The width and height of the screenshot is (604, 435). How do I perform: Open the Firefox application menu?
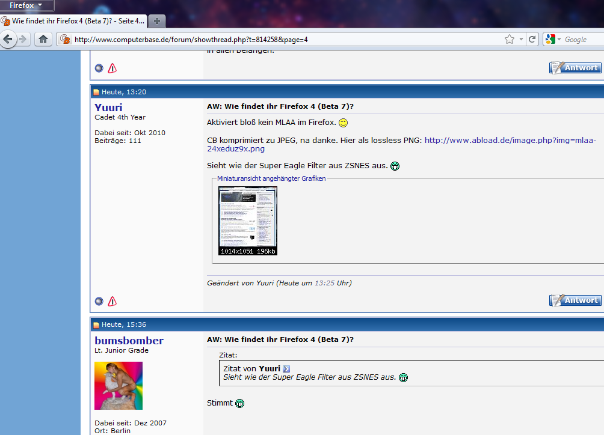click(x=26, y=5)
